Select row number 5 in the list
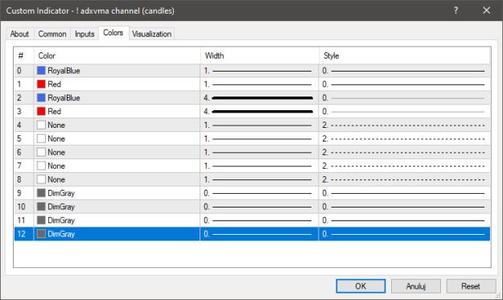This screenshot has height=300, width=503. (19, 139)
